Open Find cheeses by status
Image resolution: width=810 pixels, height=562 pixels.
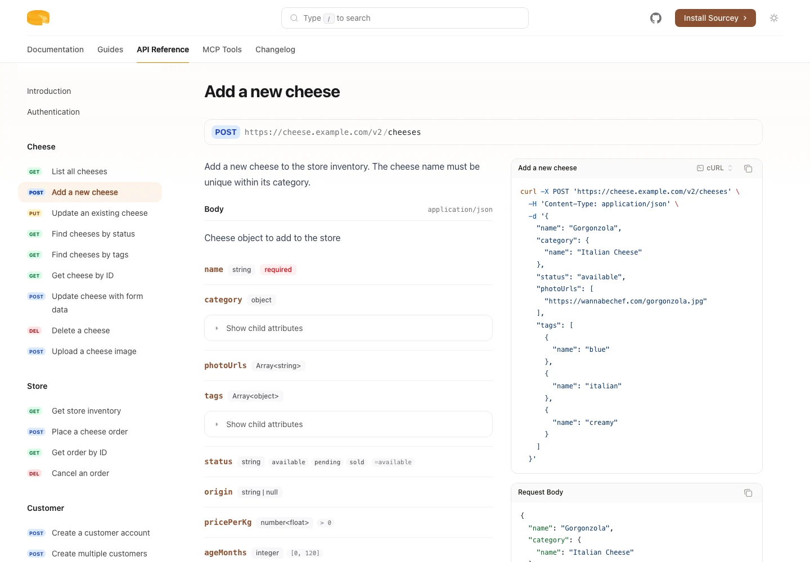click(90, 234)
